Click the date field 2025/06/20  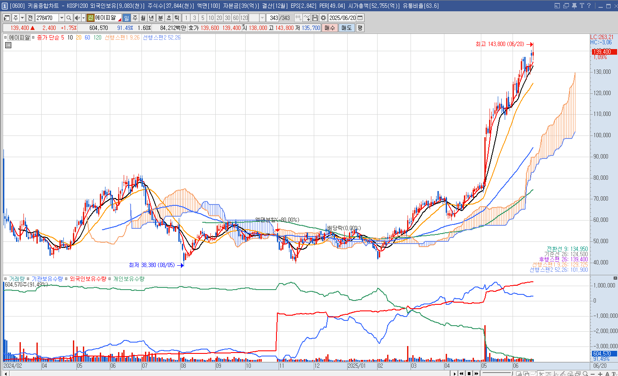click(342, 18)
